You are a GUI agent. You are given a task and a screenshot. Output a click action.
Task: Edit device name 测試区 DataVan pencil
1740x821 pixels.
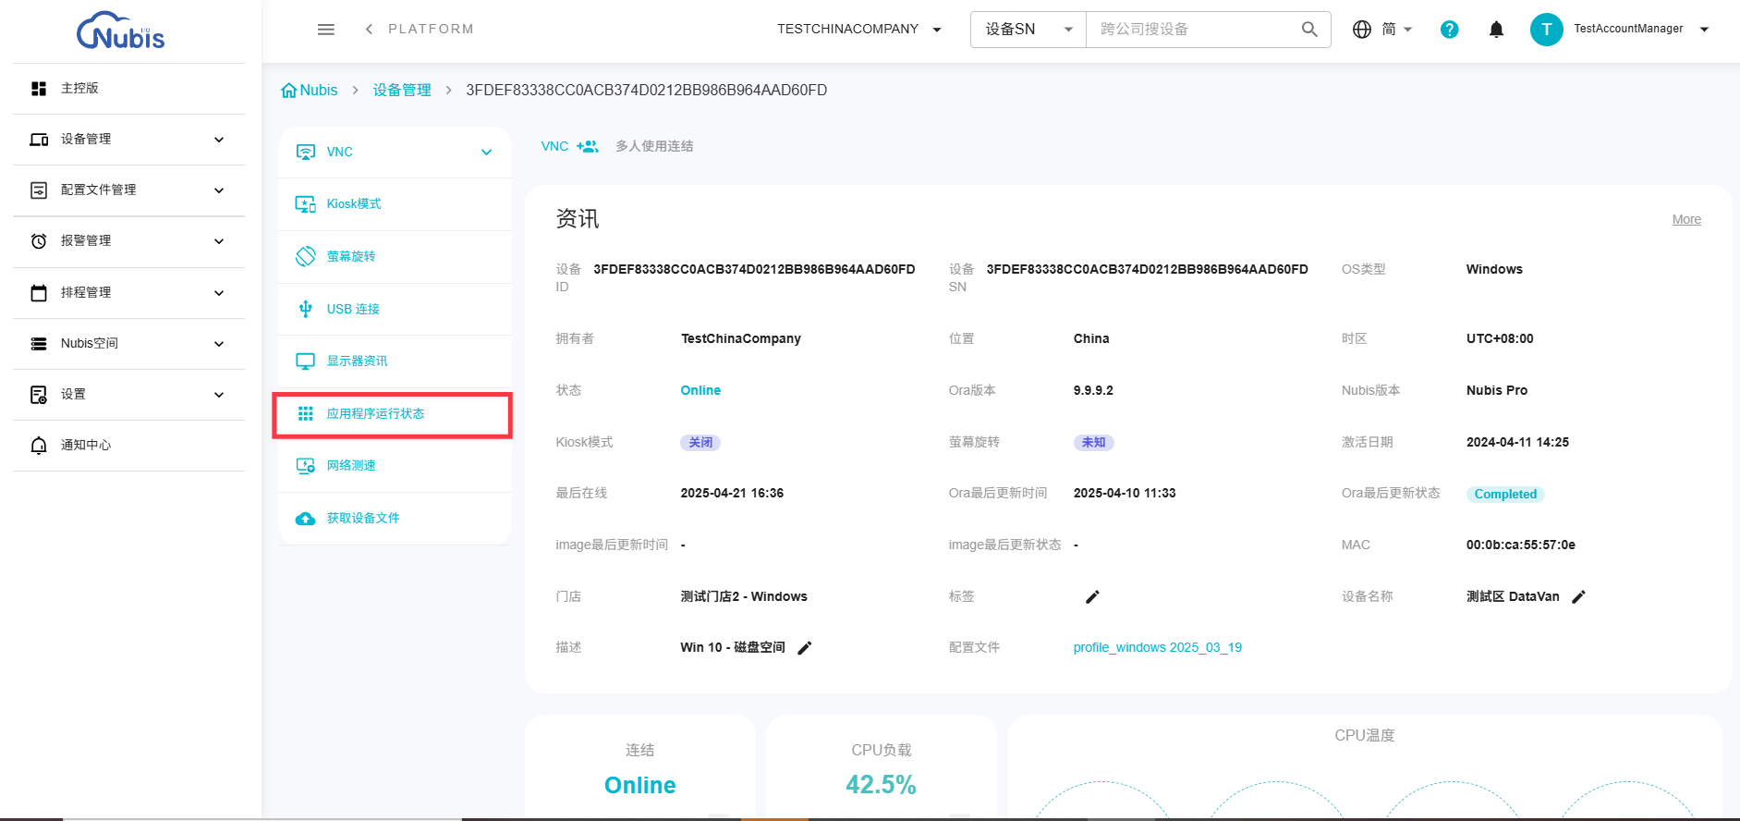tap(1578, 597)
